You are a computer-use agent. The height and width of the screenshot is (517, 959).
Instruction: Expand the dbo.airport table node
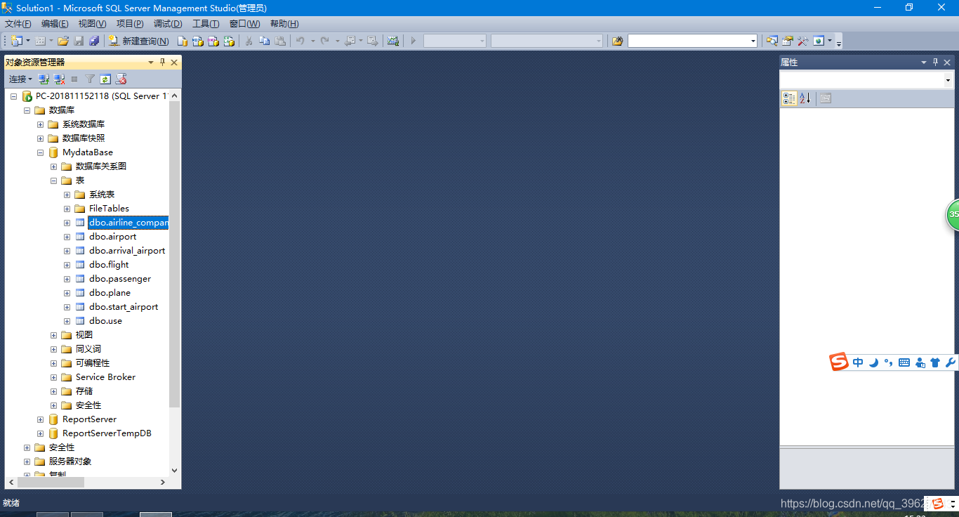pyautogui.click(x=67, y=237)
